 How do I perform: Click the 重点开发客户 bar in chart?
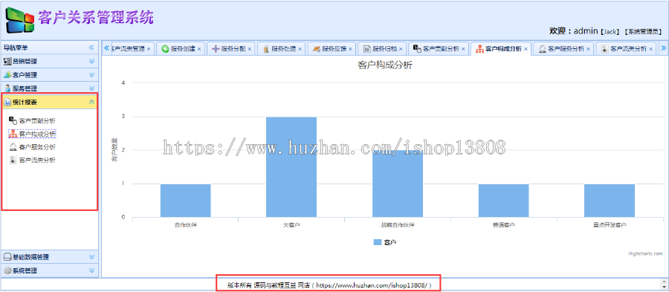(610, 201)
